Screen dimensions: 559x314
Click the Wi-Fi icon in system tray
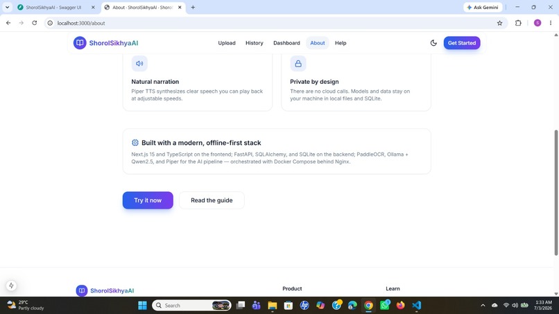coord(506,306)
